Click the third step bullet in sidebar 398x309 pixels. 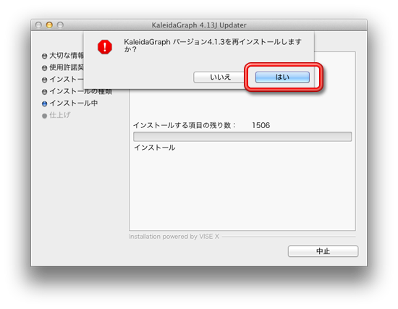(x=44, y=80)
